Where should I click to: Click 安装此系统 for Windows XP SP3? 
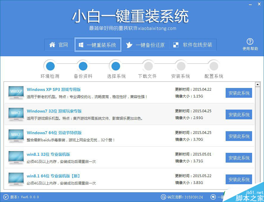239,93
